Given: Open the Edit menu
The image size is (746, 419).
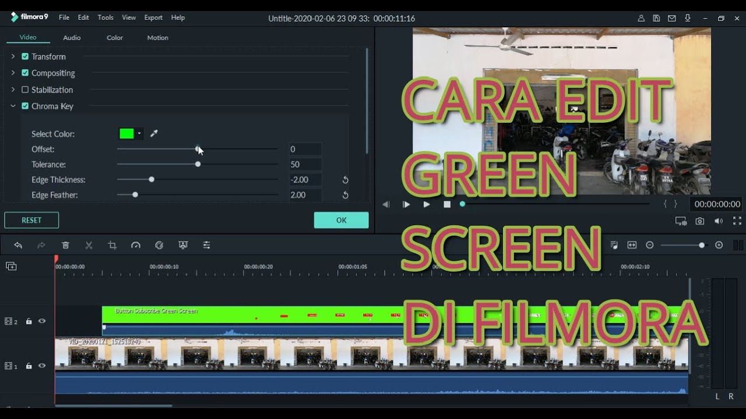Looking at the screenshot, I should click(83, 17).
